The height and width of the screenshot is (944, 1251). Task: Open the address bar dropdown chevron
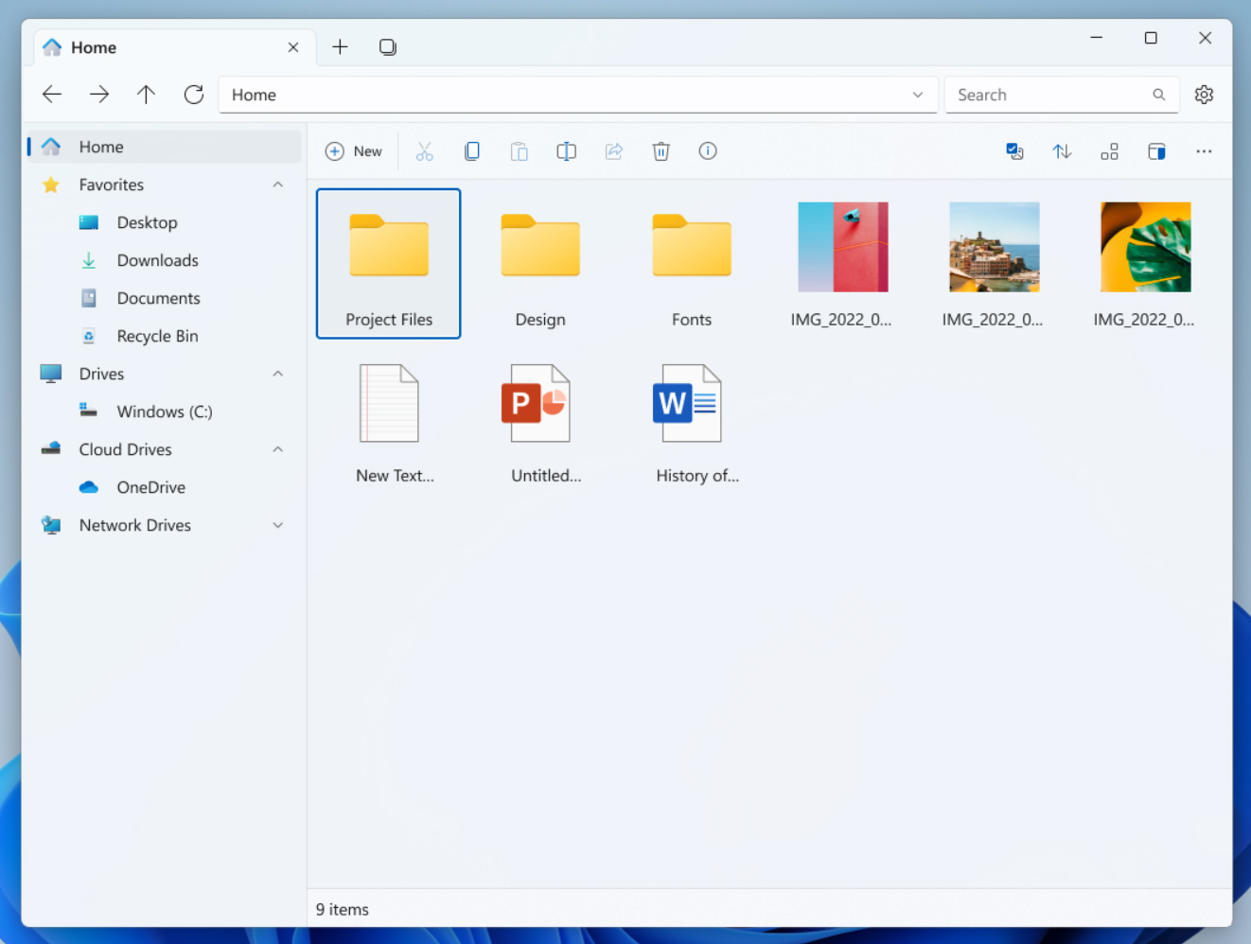(x=917, y=95)
